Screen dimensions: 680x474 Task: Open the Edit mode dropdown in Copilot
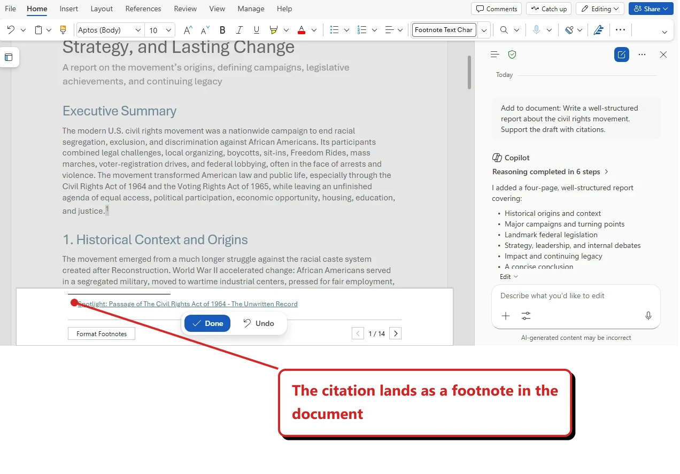point(508,277)
